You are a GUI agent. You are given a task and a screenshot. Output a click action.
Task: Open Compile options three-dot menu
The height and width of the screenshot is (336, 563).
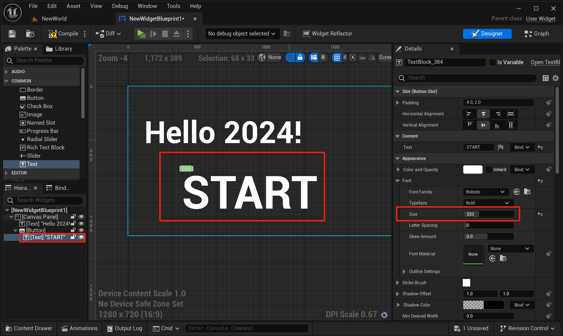pyautogui.click(x=85, y=34)
